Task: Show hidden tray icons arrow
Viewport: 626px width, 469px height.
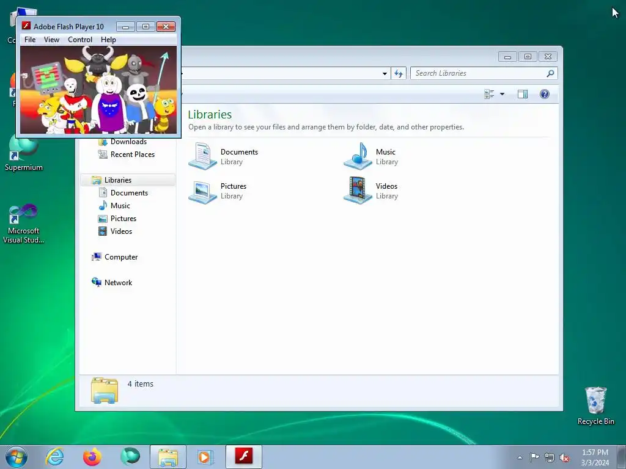Action: [x=520, y=457]
